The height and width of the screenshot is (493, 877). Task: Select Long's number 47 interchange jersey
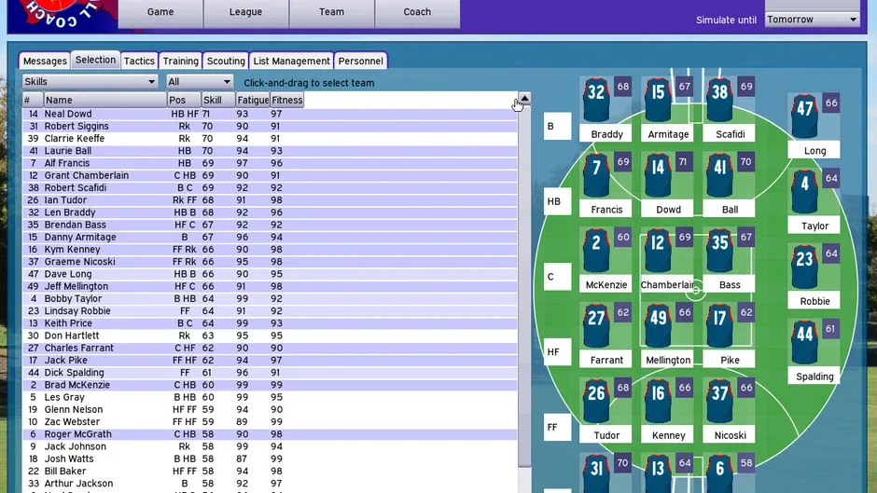804,116
